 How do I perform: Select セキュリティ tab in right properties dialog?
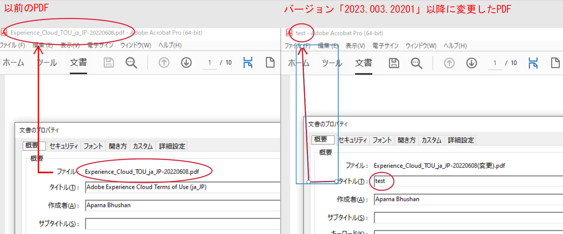352,140
